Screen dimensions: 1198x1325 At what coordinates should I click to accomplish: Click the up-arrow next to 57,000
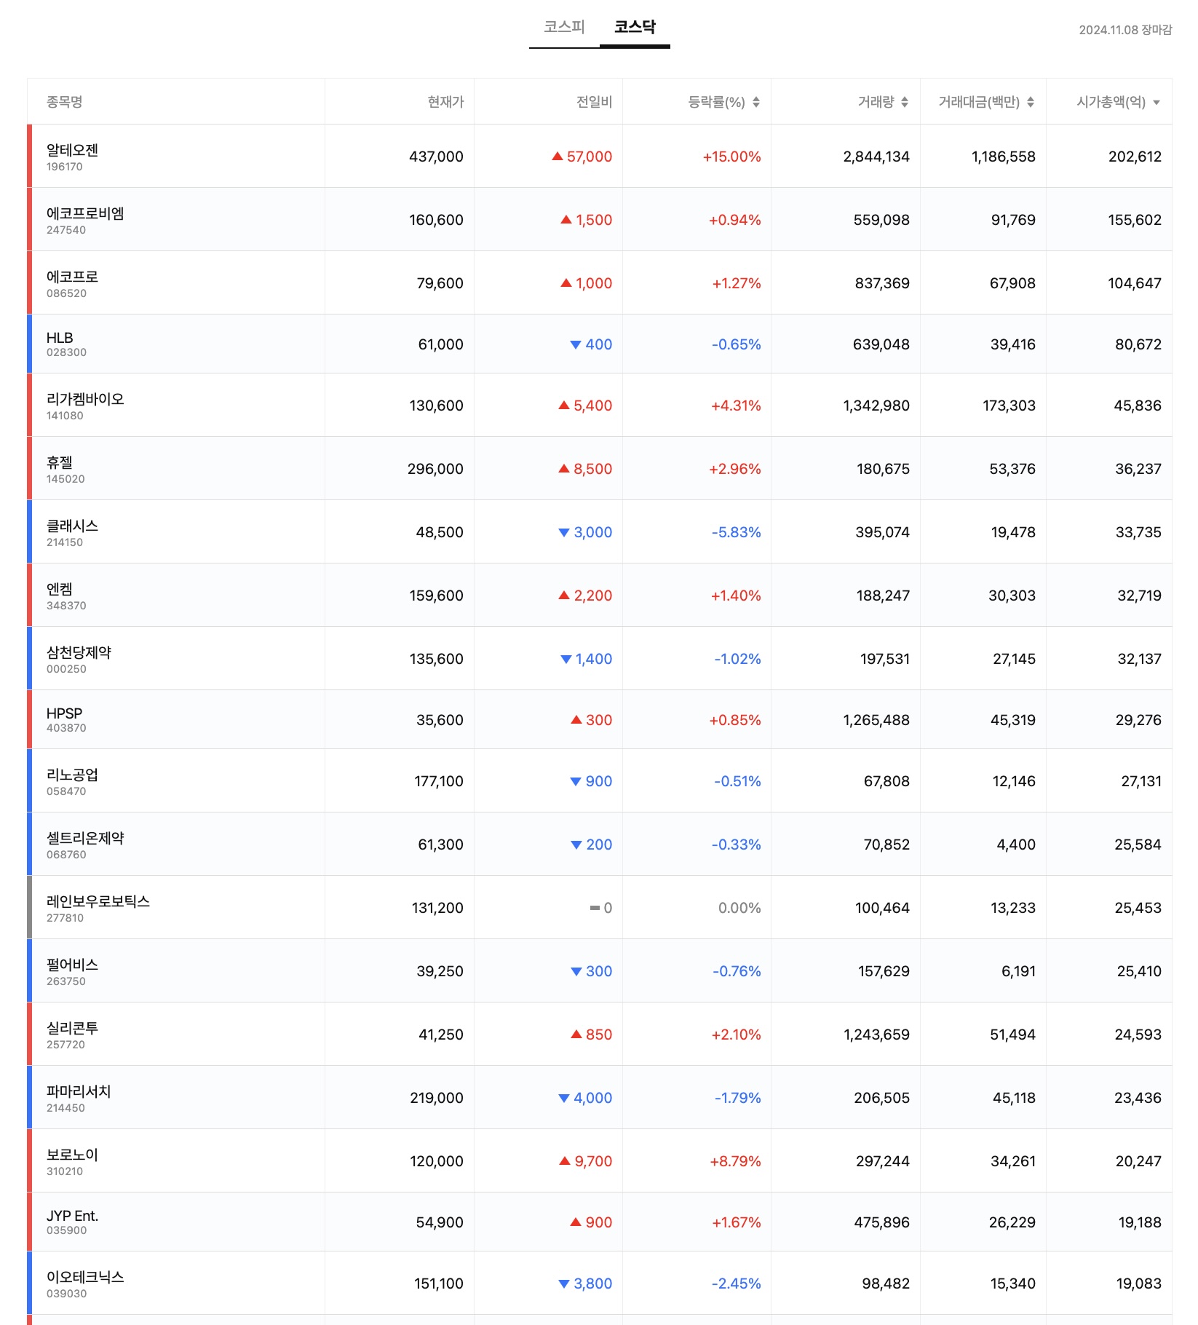pos(558,156)
